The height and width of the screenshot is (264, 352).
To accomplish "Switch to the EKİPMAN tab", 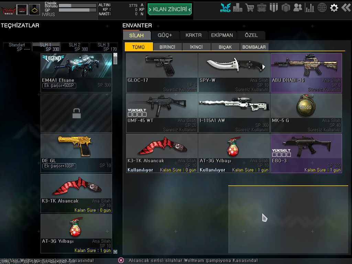I will (x=222, y=35).
